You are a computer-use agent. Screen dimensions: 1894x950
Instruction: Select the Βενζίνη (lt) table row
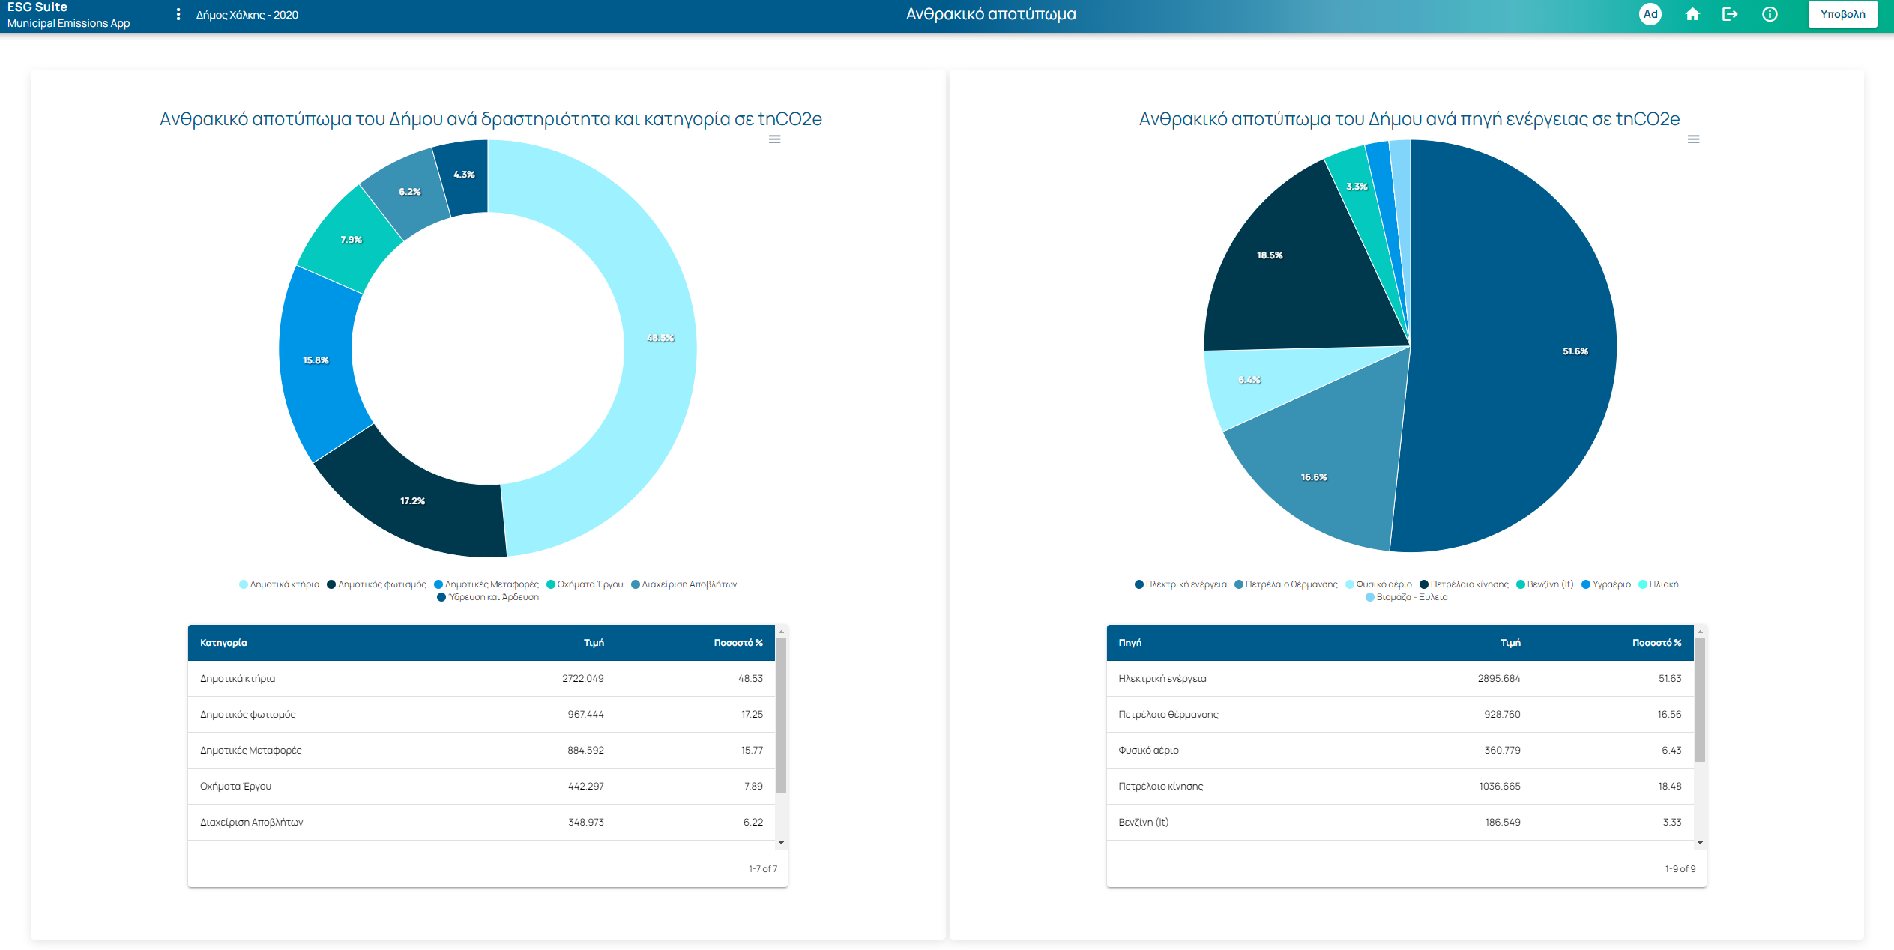(x=1400, y=823)
